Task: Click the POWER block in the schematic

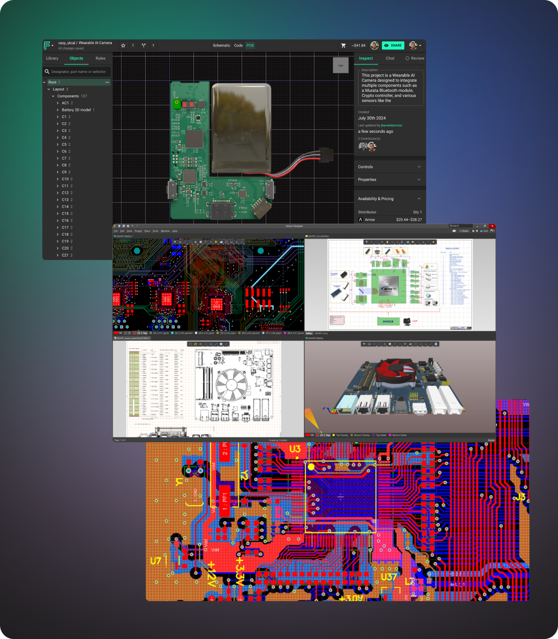Action: click(388, 321)
